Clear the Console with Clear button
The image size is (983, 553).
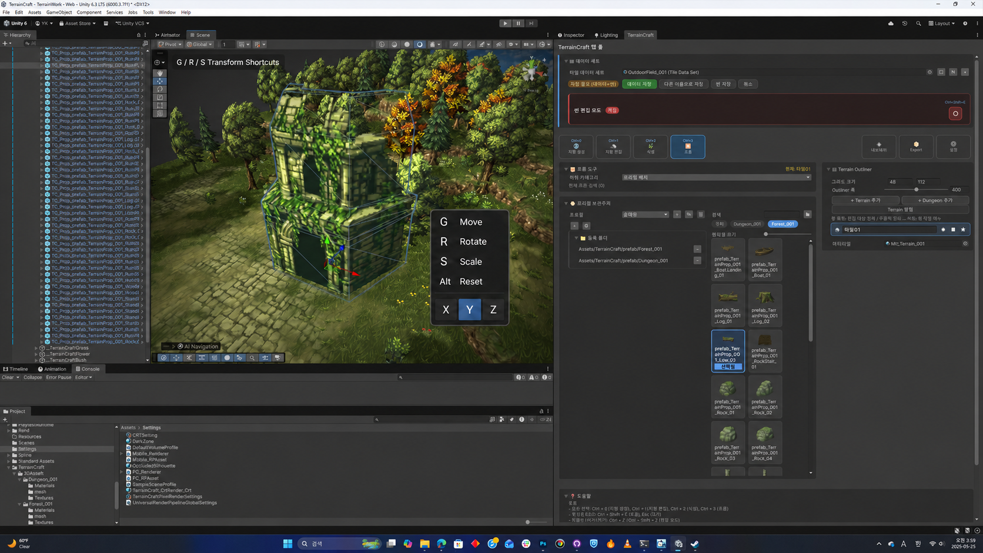[8, 377]
